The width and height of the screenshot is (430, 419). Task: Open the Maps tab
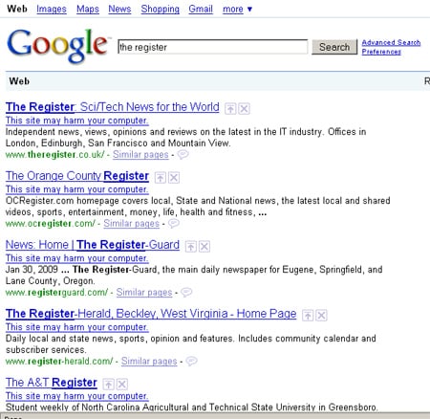tap(88, 9)
